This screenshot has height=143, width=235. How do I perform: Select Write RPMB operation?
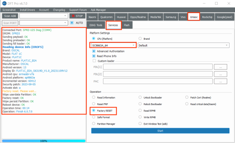[x=140, y=117]
